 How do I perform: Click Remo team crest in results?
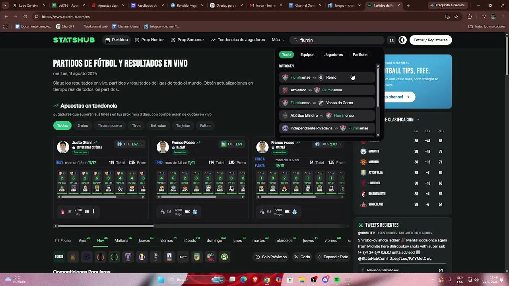point(321,77)
